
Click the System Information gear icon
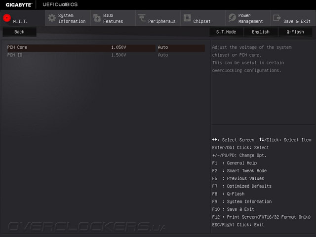click(52, 18)
